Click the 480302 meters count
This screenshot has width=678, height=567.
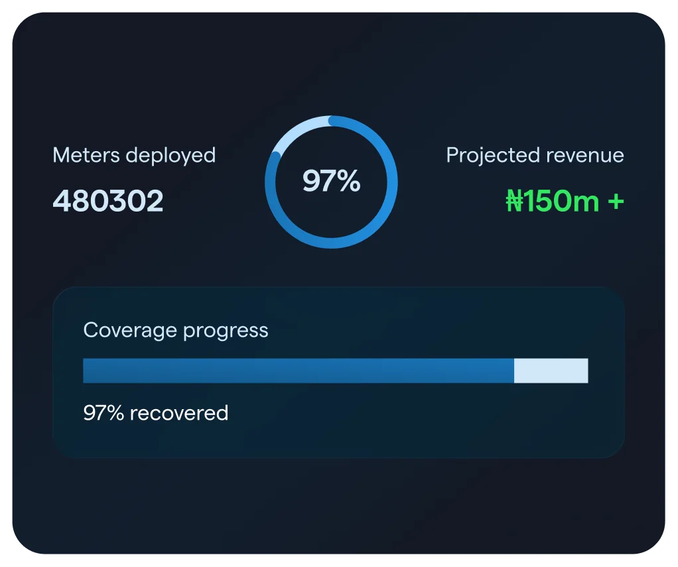tap(108, 201)
